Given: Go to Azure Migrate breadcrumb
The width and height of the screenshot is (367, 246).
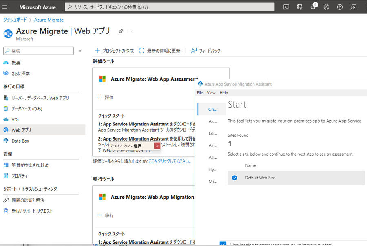Looking at the screenshot, I should [x=49, y=20].
